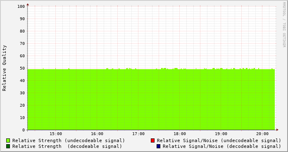Select Relative Signal/Noise (undecodeable signal) legend text
Image resolution: width=288 pixels, height=152 pixels.
coord(219,140)
